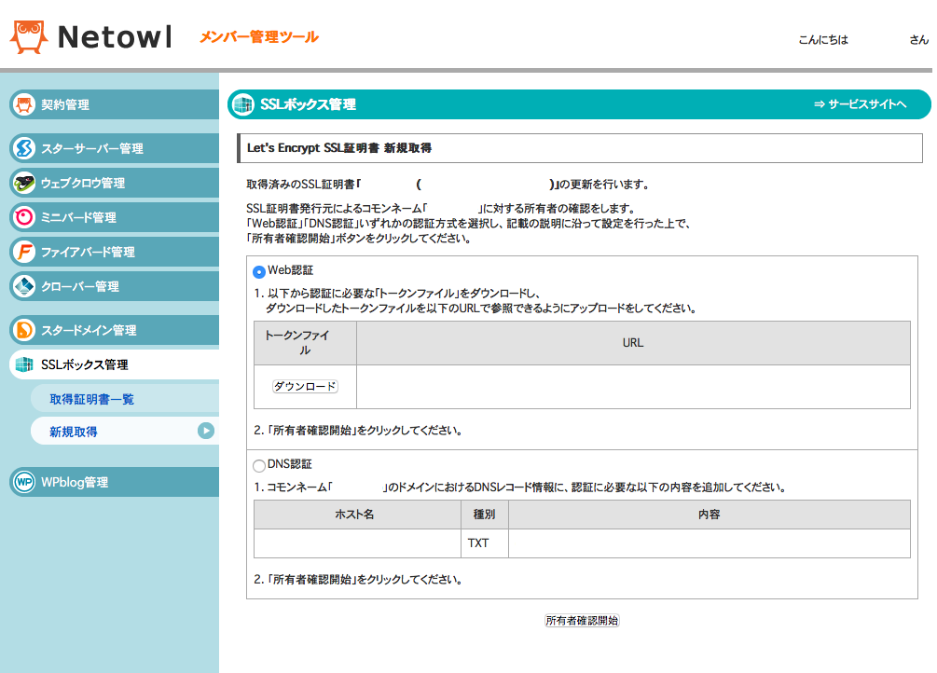Image resolution: width=937 pixels, height=673 pixels.
Task: Click the スターサーバー管理 blue S icon
Action: pyautogui.click(x=24, y=148)
